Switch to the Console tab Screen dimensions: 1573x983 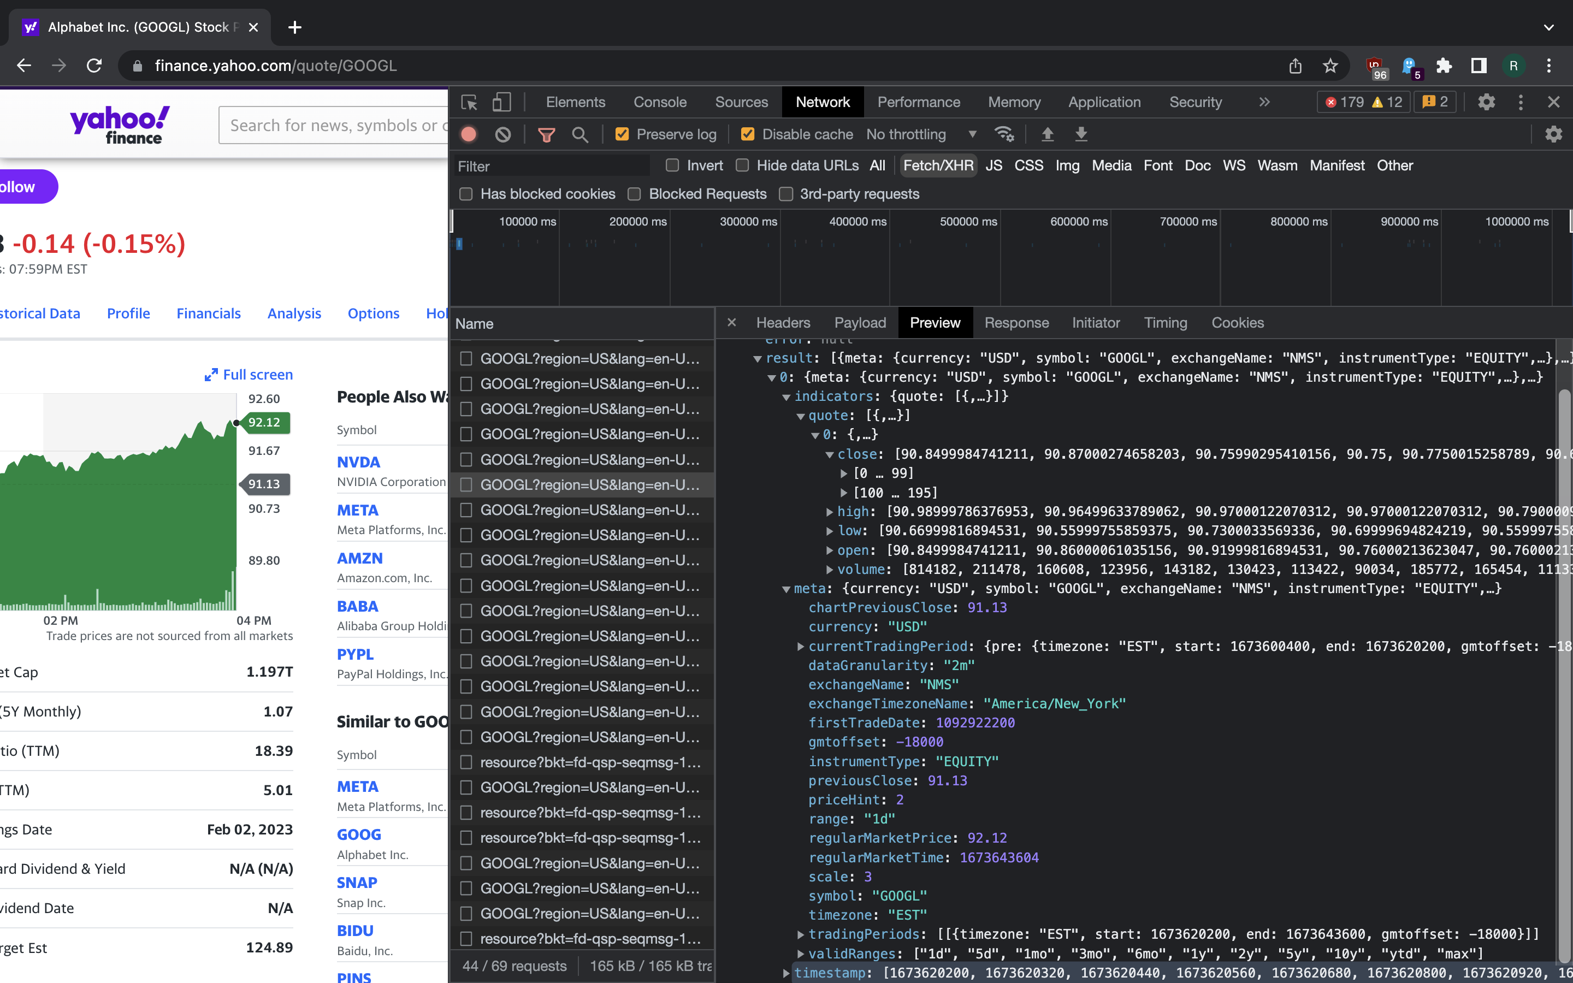[x=660, y=102]
